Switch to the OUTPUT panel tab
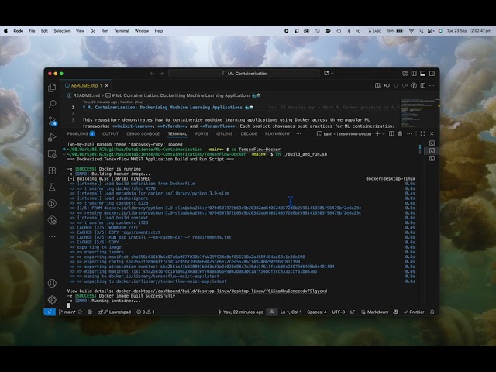496x372 pixels. [x=110, y=134]
